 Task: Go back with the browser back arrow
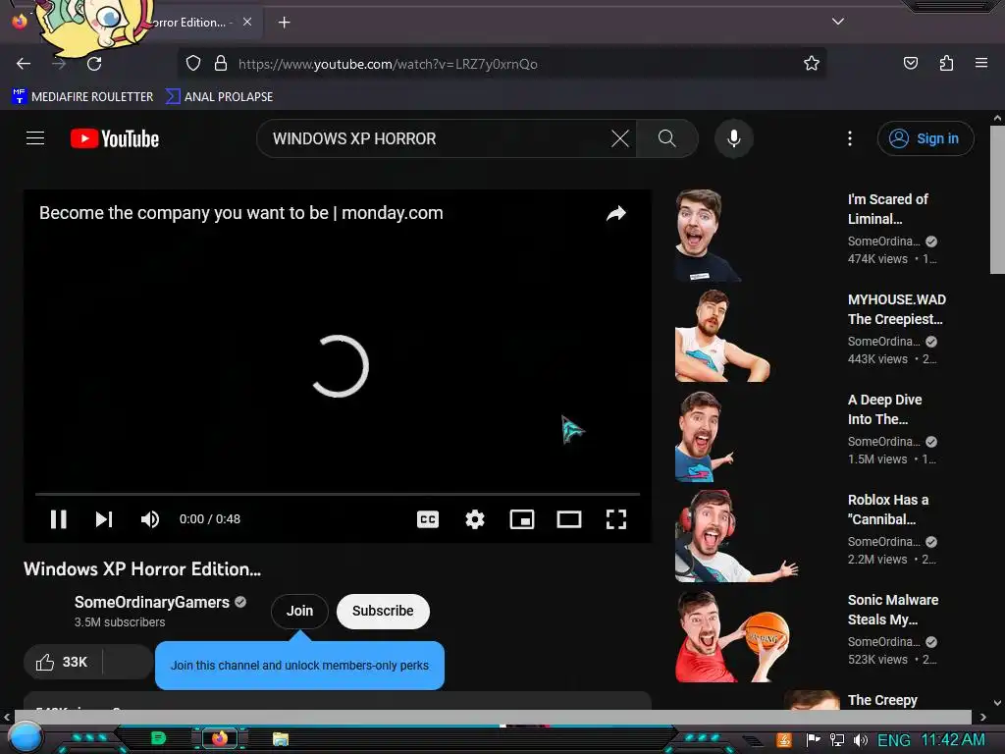[x=24, y=64]
